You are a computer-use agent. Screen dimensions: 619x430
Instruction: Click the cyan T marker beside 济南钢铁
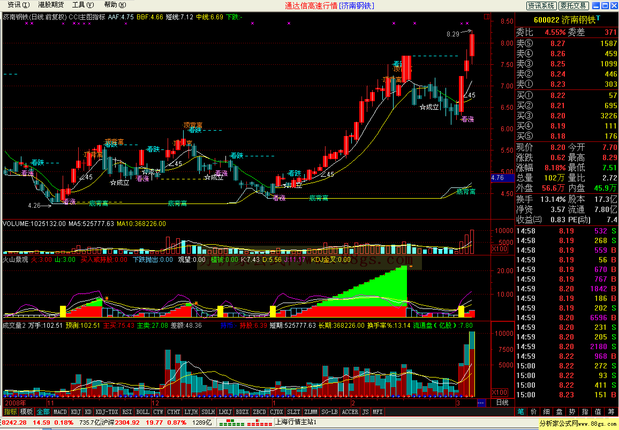(598, 18)
